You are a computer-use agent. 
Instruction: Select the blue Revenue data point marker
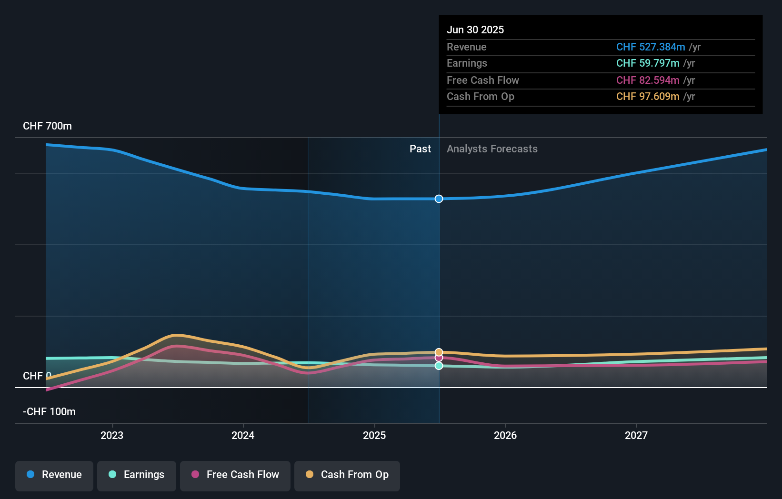[438, 199]
